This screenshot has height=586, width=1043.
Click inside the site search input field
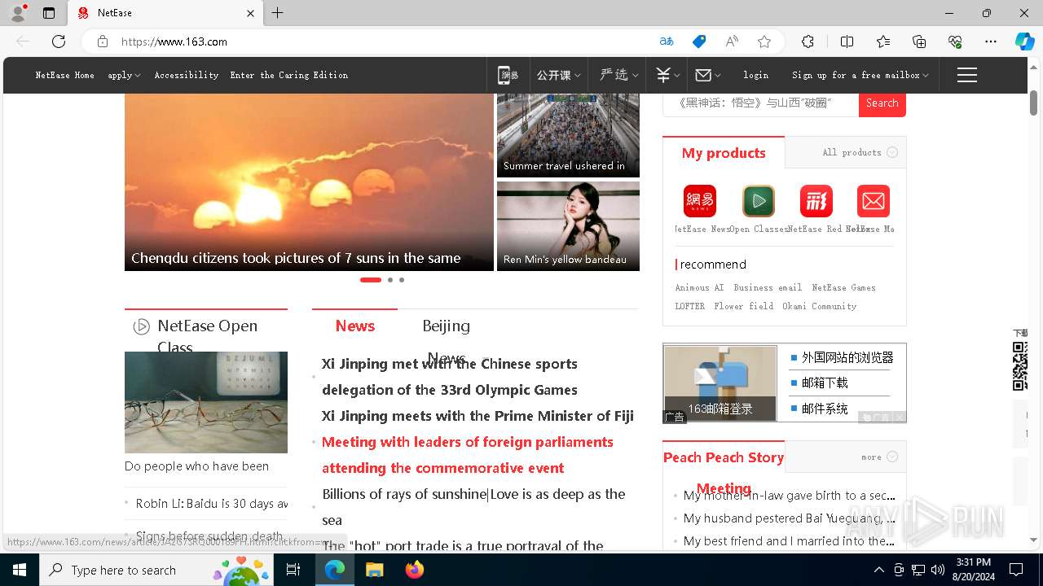tap(761, 103)
